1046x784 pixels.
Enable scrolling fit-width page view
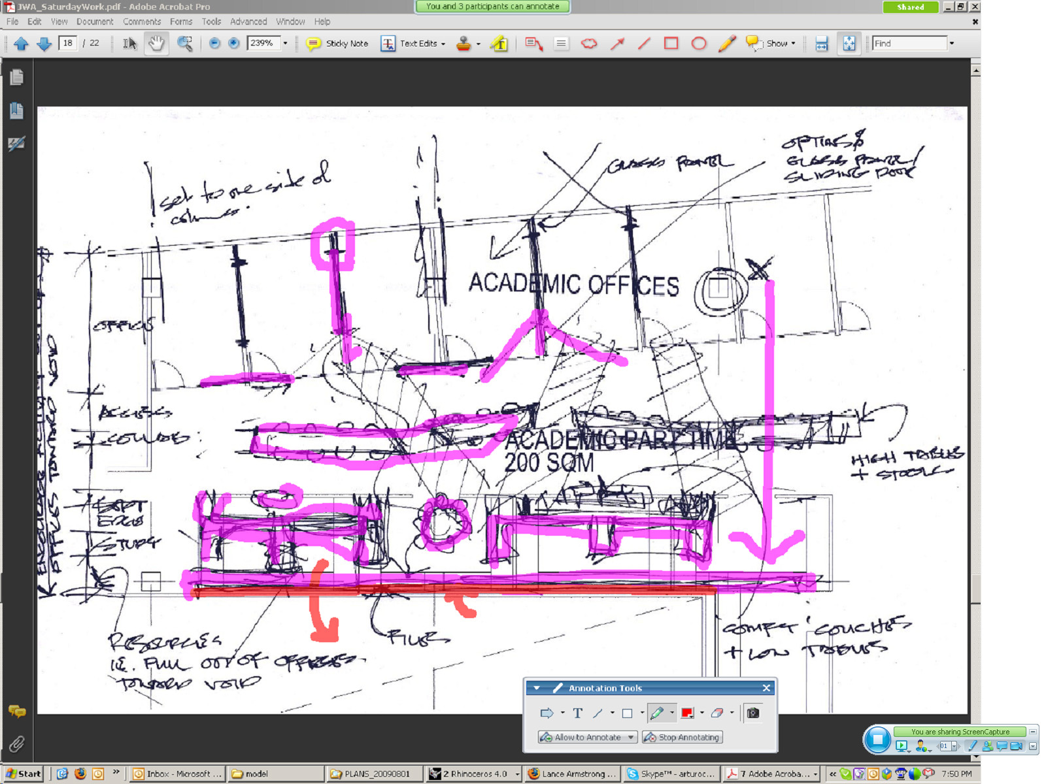click(x=822, y=44)
